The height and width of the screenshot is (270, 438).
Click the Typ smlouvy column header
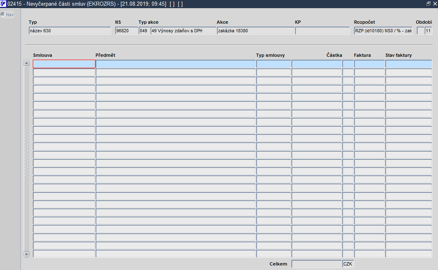click(270, 55)
